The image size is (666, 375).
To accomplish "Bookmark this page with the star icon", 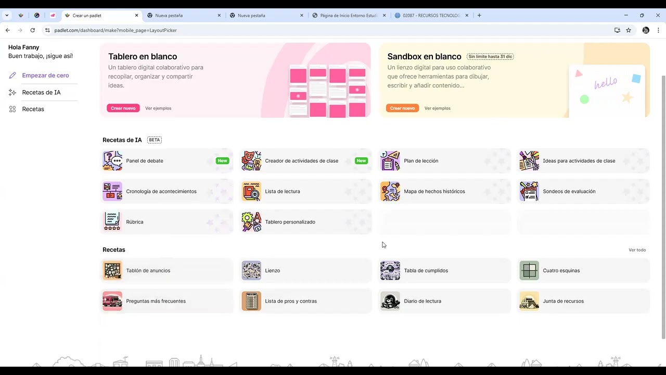I will pos(629,30).
